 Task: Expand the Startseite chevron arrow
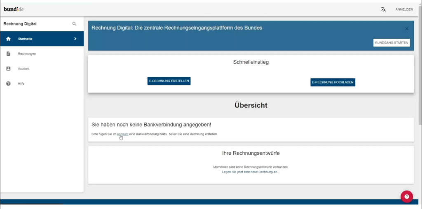pos(75,39)
